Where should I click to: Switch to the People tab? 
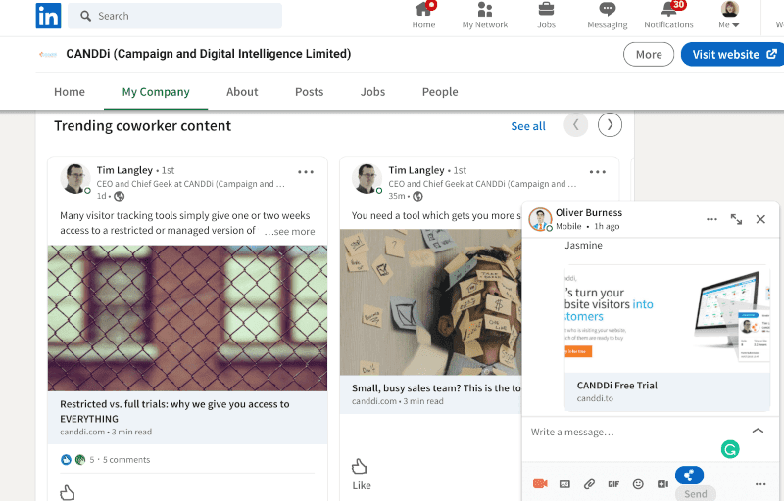[440, 92]
